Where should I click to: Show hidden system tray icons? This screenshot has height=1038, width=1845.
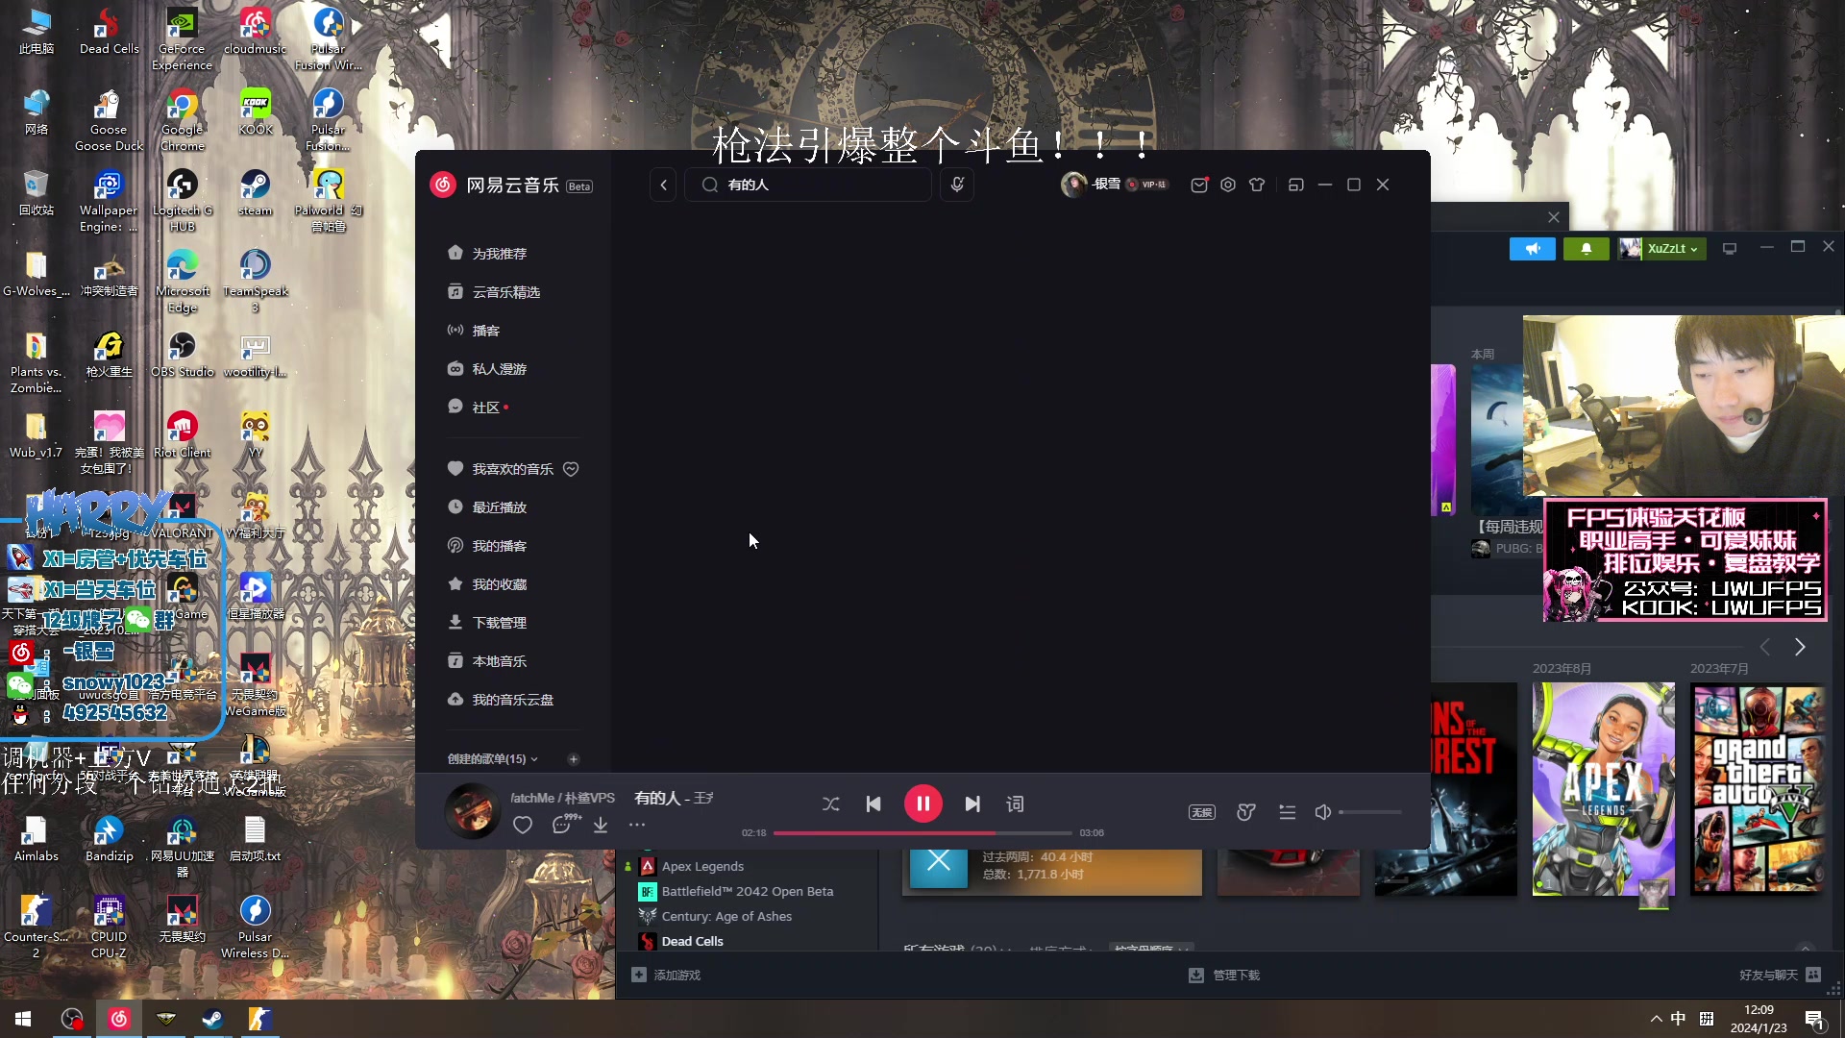1656,1019
